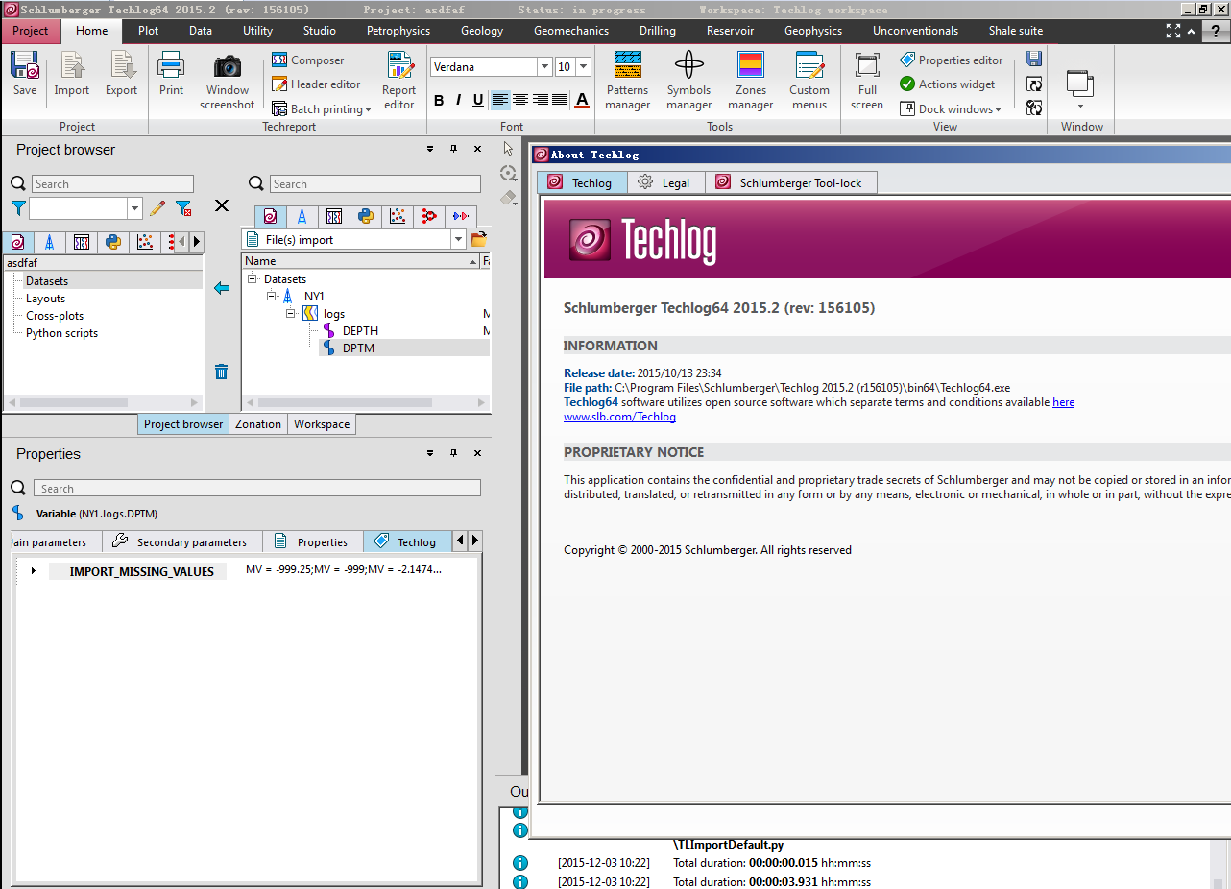Open the Plot ribbon tab
The height and width of the screenshot is (889, 1231).
pyautogui.click(x=148, y=31)
